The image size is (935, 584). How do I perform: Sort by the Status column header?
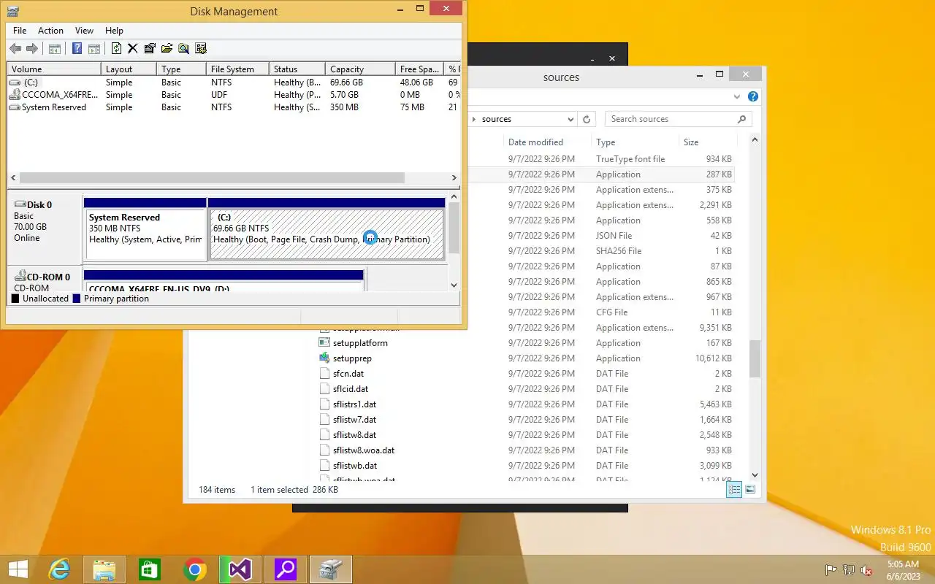(297, 69)
